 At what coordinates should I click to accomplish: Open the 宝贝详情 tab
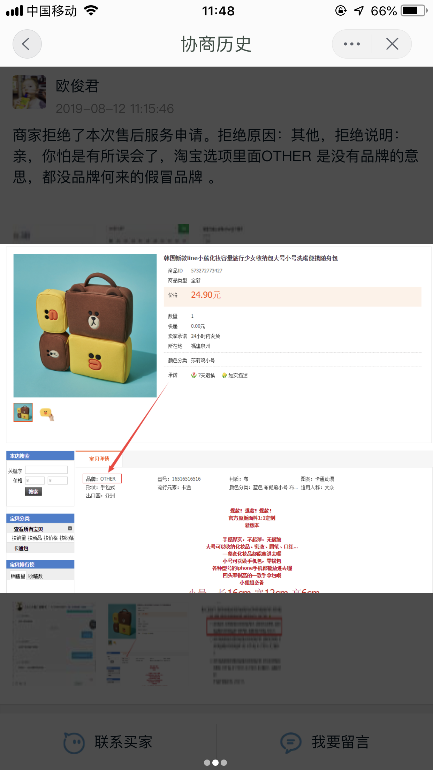(99, 459)
